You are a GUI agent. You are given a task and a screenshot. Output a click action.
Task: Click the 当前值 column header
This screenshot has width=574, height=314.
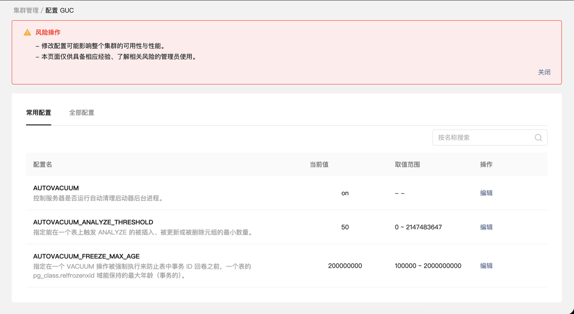coord(319,165)
